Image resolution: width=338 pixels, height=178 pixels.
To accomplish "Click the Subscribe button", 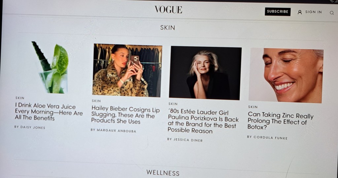I will tap(278, 12).
